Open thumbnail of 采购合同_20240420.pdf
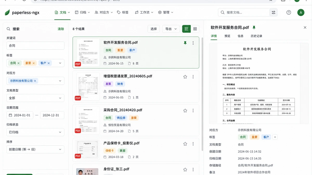This screenshot has height=175, width=312. [x=88, y=120]
